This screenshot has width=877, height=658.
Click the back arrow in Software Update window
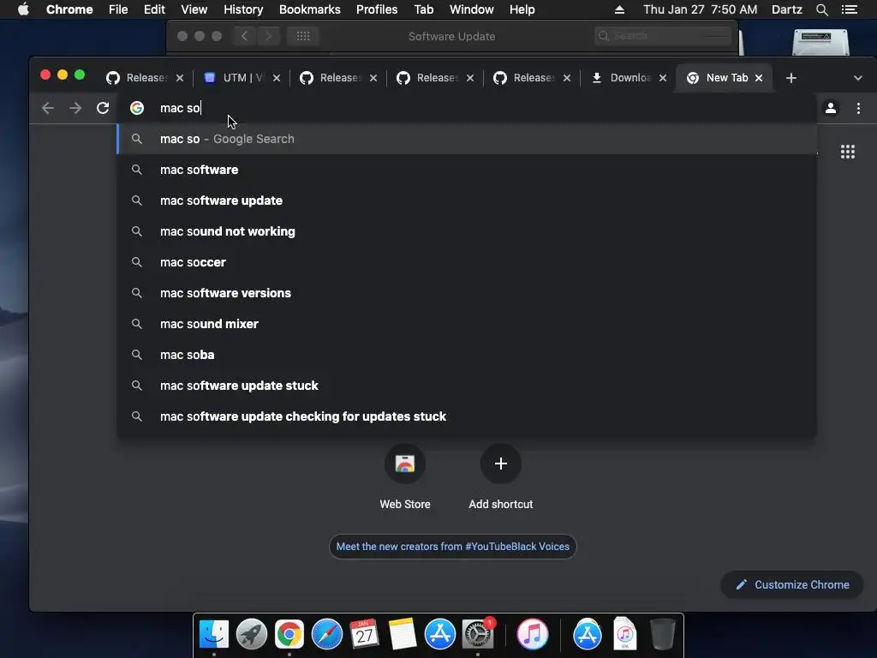[x=244, y=36]
